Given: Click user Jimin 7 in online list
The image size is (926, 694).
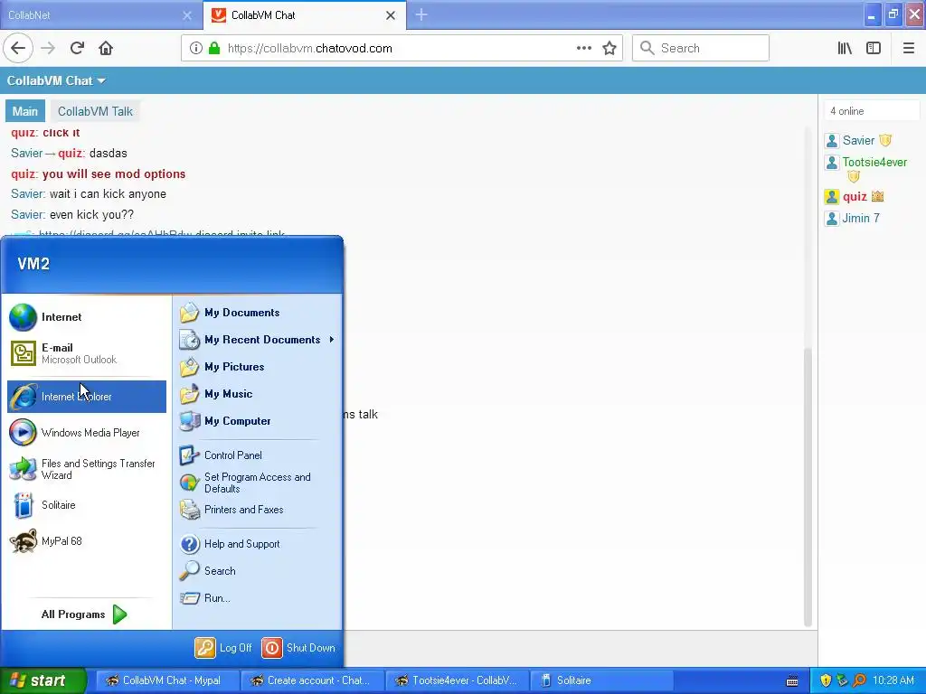Looking at the screenshot, I should coord(861,219).
